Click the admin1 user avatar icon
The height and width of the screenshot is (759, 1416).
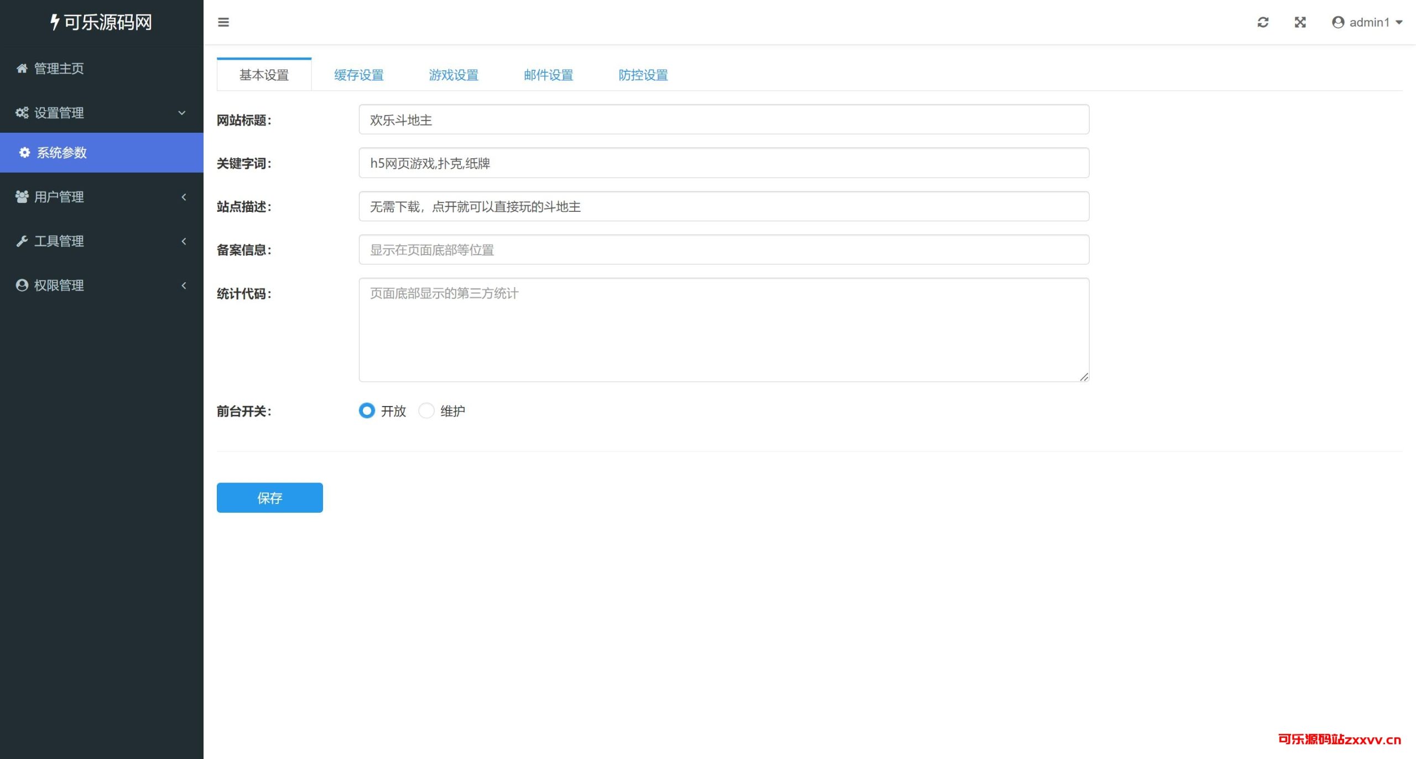(1338, 22)
